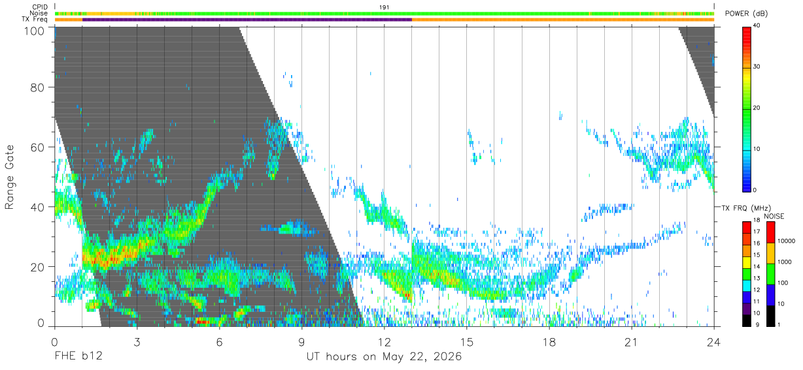Image resolution: width=803 pixels, height=370 pixels.
Task: Click the 20 tick on Range Gate axis
Action: [39, 267]
